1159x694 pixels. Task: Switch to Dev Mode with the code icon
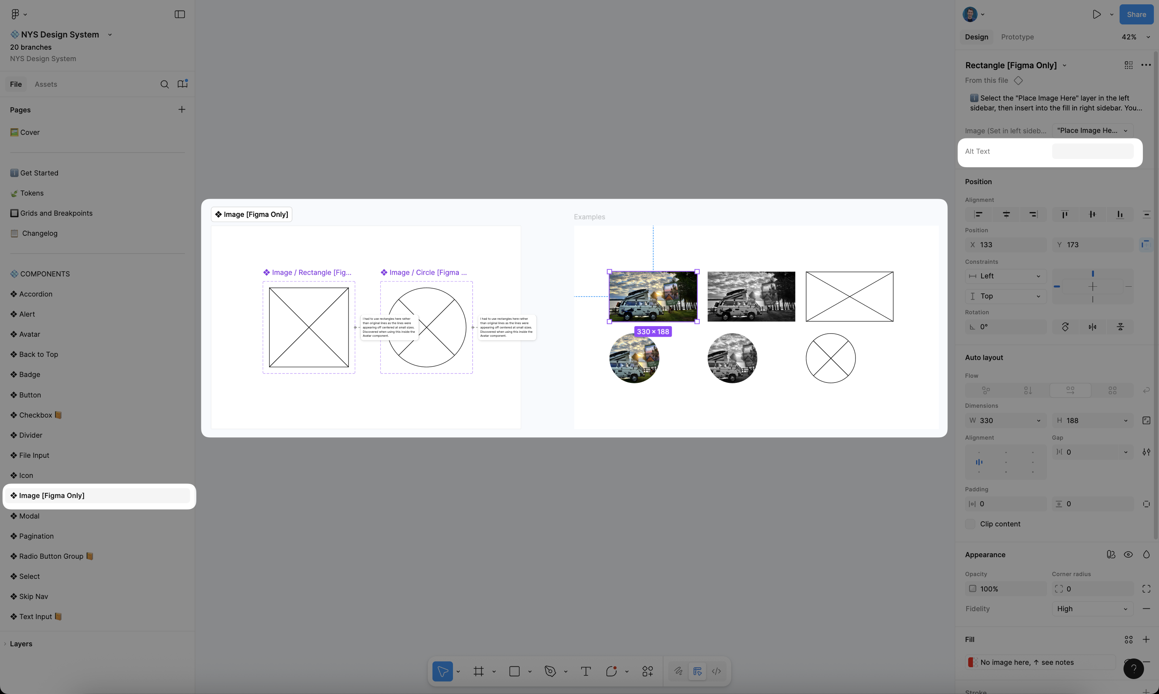[717, 671]
